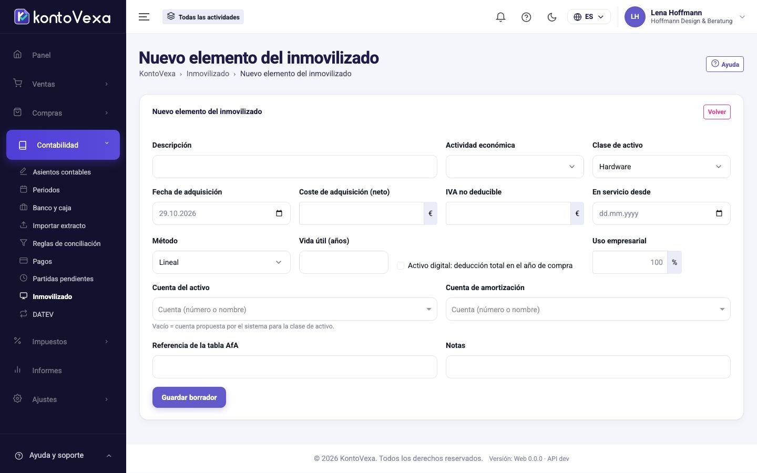Open the Clase de activo dropdown

pos(661,167)
